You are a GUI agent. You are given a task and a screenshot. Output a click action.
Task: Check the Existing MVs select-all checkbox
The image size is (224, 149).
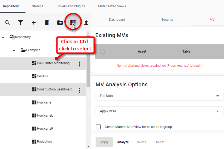point(102,51)
